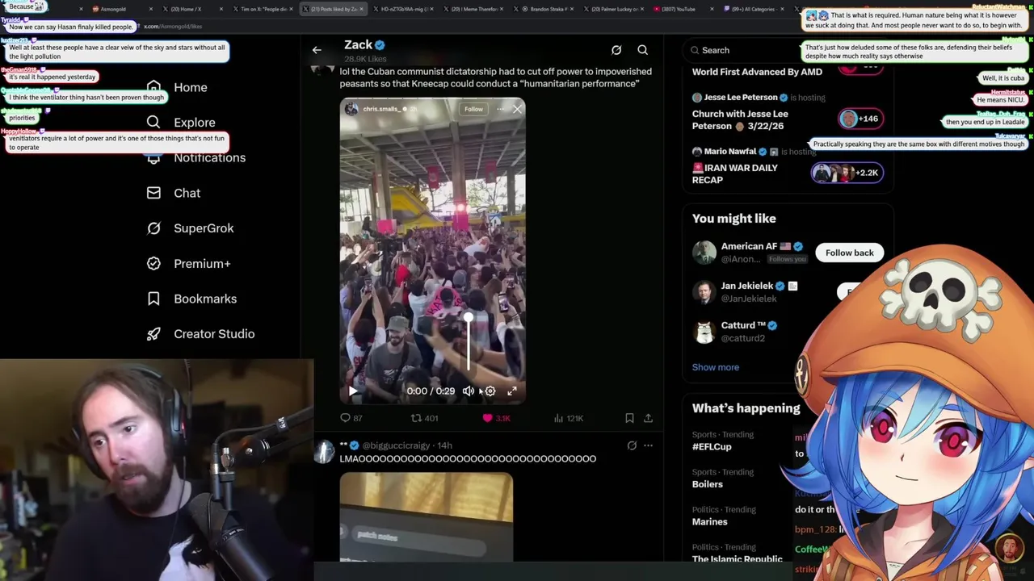Mute the video using the speaker icon

point(469,391)
